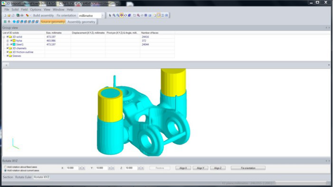
Task: Open the Solid menu
Action: point(15,10)
